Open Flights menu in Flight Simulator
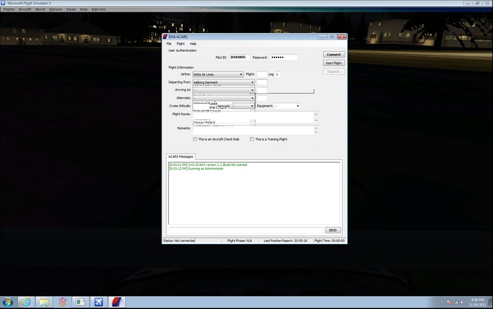493x309 pixels. [9, 9]
